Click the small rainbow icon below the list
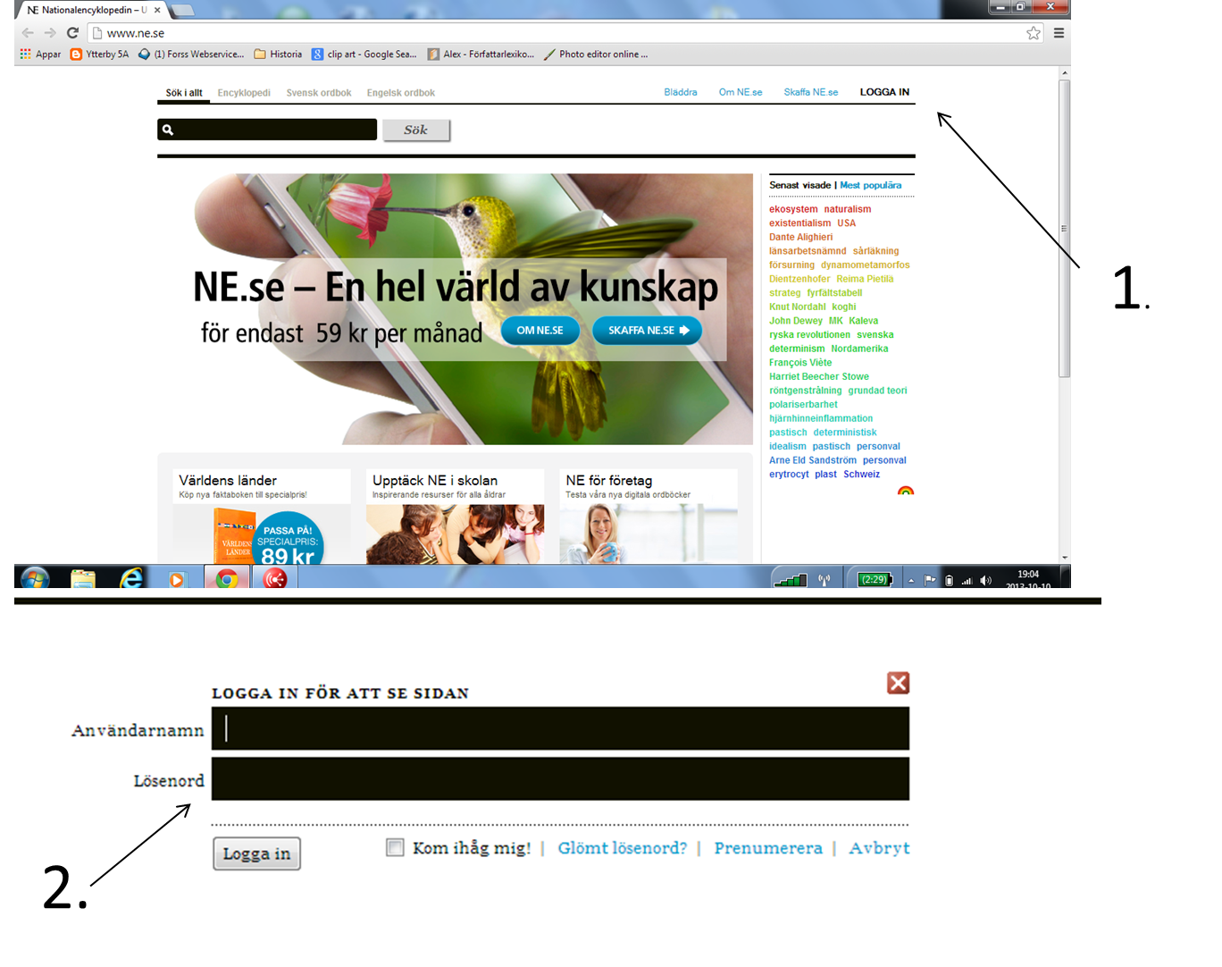This screenshot has height=967, width=1222. (906, 491)
